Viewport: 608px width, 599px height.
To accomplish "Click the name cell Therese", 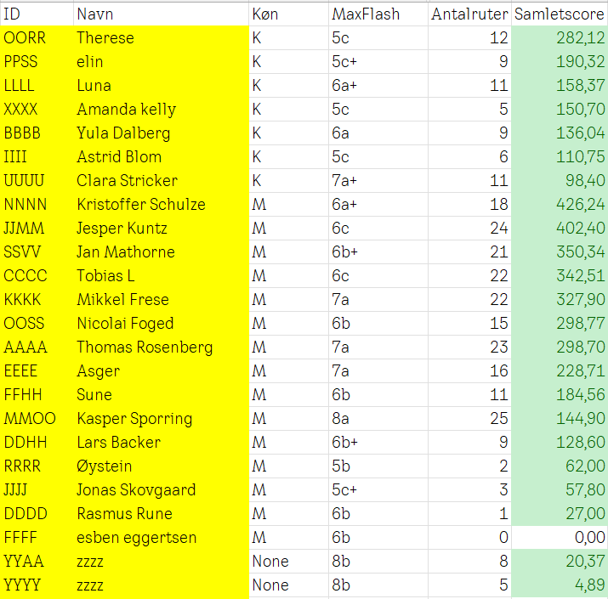I will click(x=159, y=38).
